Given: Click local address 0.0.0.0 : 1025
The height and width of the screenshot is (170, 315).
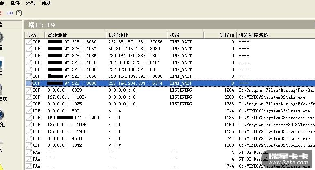Looking at the screenshot, I should pyautogui.click(x=64, y=104).
